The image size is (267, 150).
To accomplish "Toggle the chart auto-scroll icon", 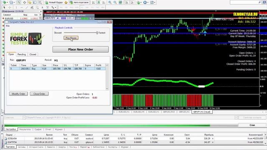I will point(127,2).
